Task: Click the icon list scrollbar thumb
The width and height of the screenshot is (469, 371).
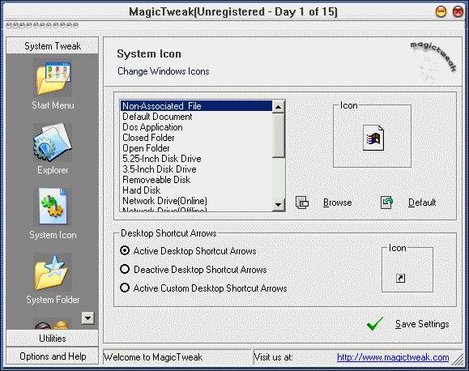Action: [x=279, y=135]
